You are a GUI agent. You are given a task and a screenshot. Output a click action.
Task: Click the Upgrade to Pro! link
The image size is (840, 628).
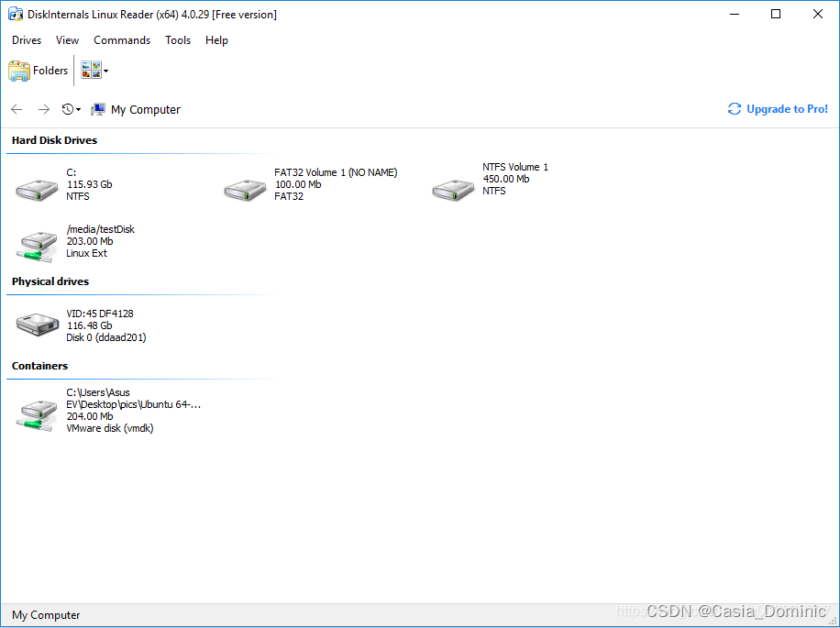coord(787,109)
